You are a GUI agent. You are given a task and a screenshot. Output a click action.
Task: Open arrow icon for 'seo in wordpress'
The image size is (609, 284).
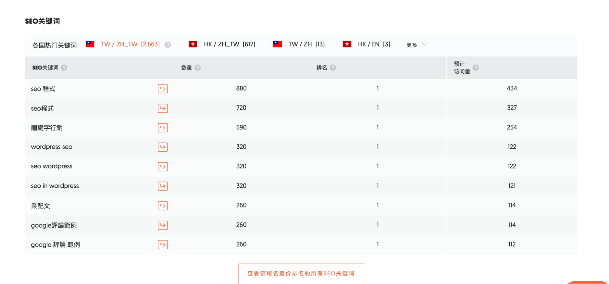[163, 186]
